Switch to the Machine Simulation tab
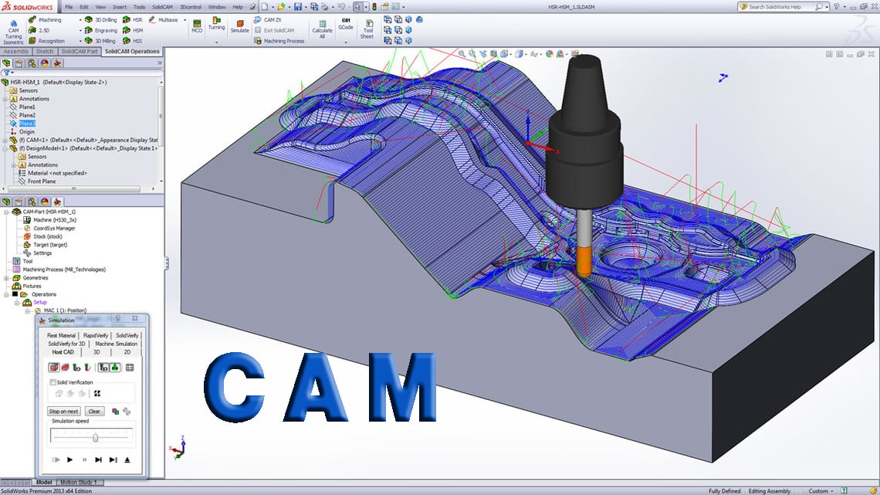The width and height of the screenshot is (880, 495). (x=116, y=344)
